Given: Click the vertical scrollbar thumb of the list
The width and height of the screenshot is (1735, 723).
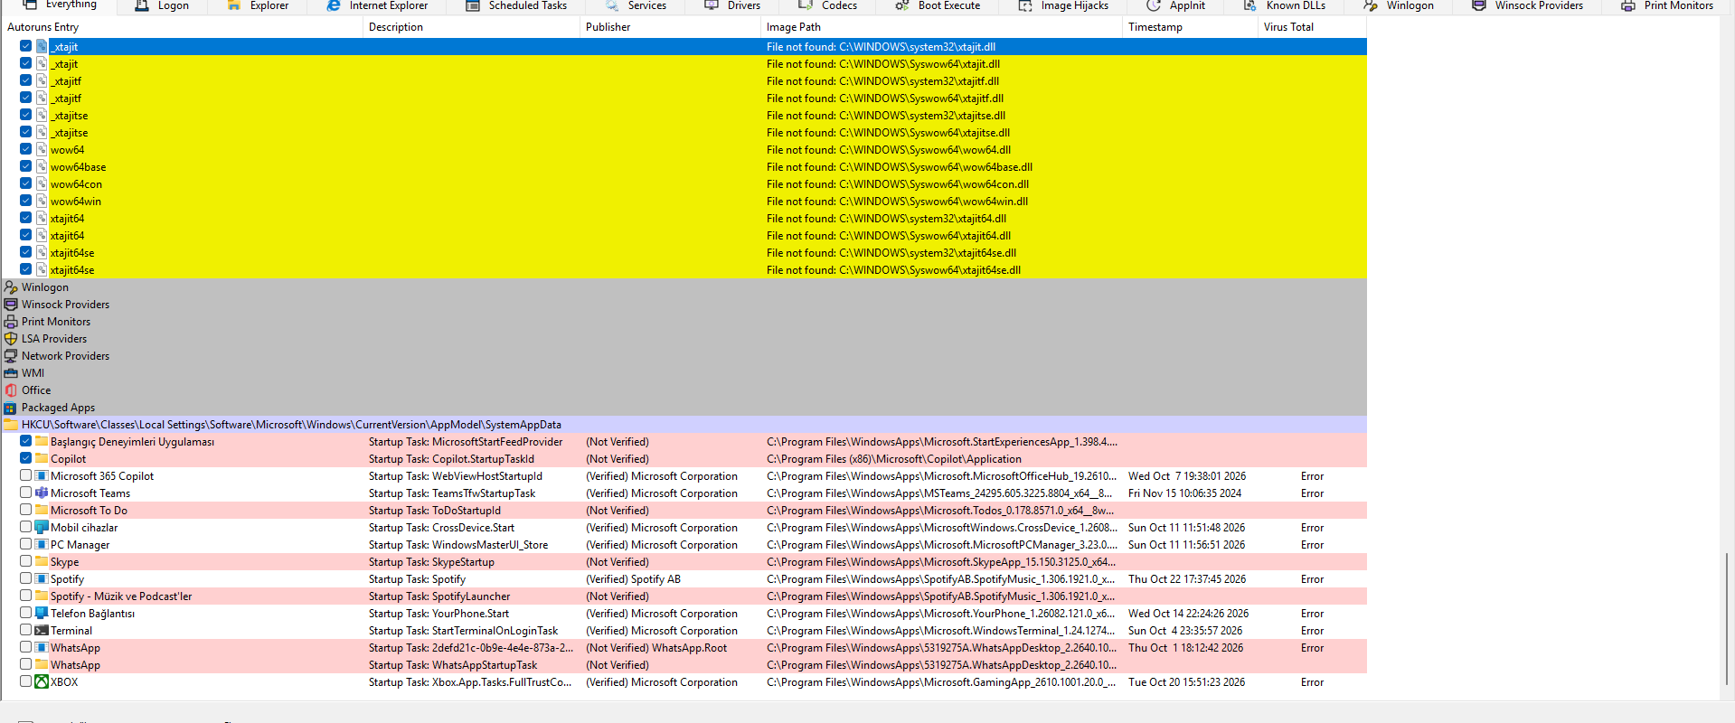Looking at the screenshot, I should (1727, 619).
